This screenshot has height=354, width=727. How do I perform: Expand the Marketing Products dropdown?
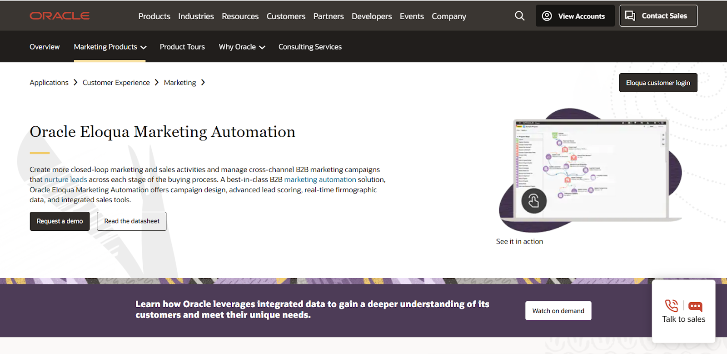coord(110,47)
